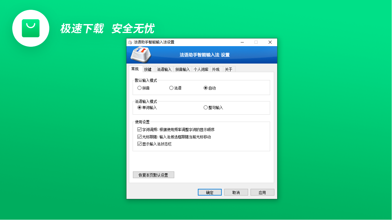Select 法语 as the default input mode

pos(171,87)
